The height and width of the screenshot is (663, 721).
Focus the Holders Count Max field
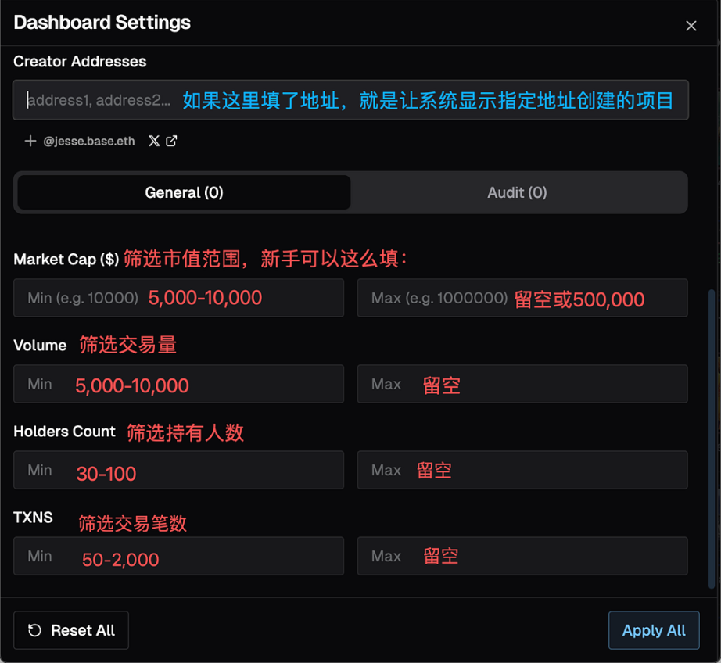[x=522, y=470]
